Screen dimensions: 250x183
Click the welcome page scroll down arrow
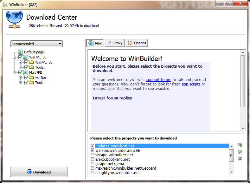[243, 128]
